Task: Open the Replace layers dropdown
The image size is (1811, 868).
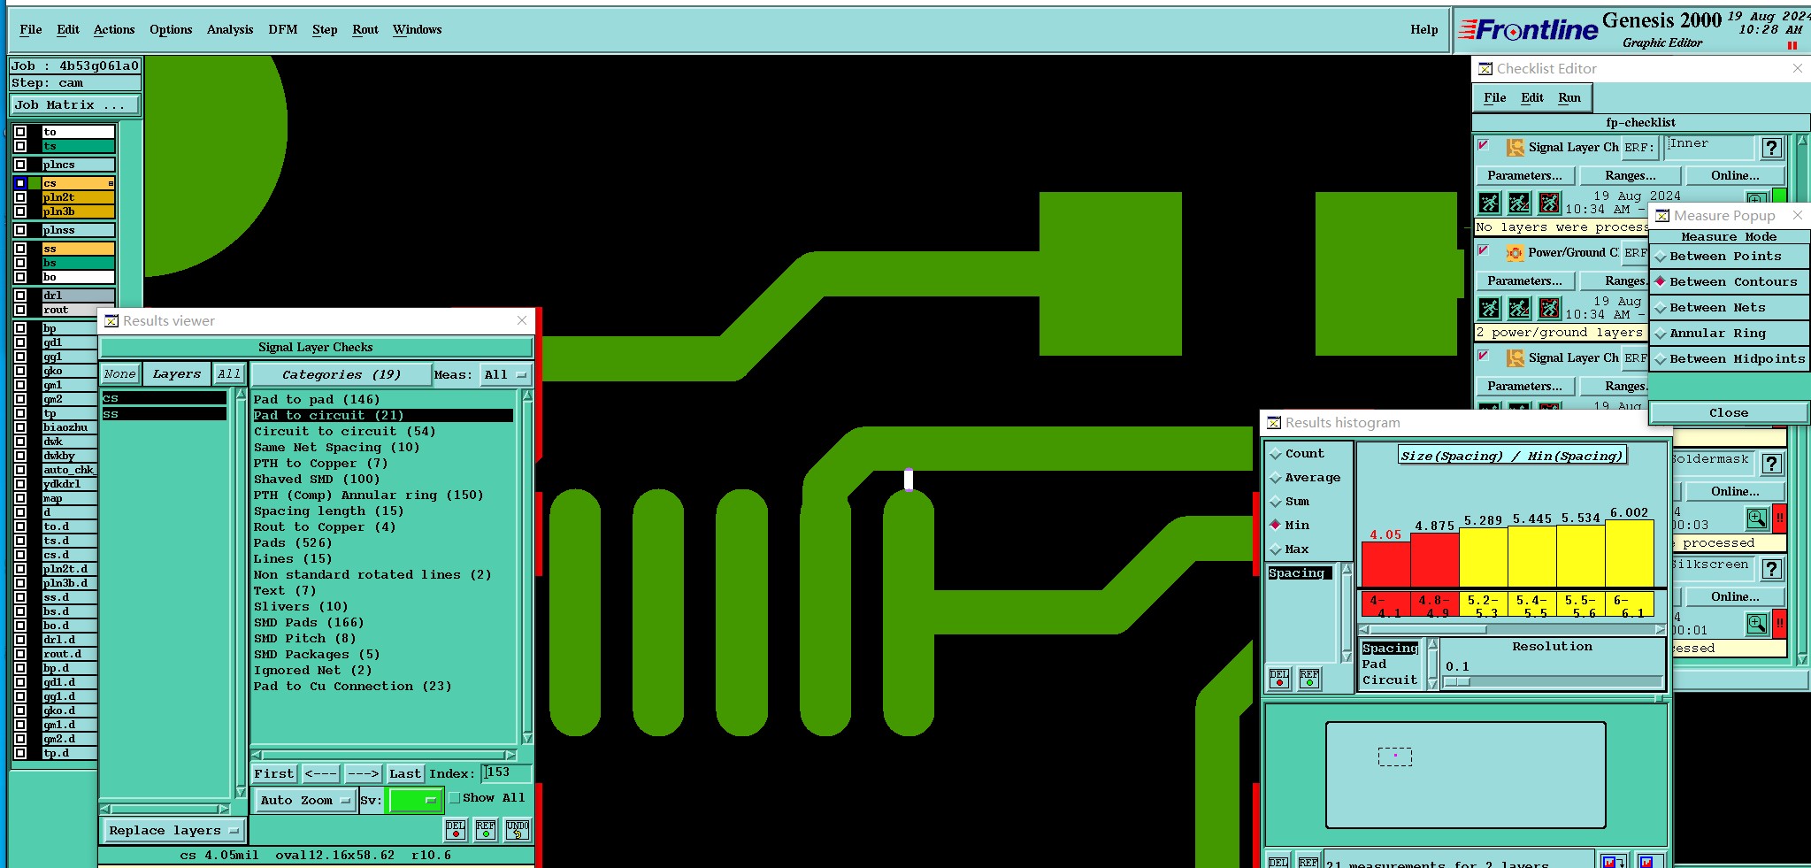Action: point(173,831)
